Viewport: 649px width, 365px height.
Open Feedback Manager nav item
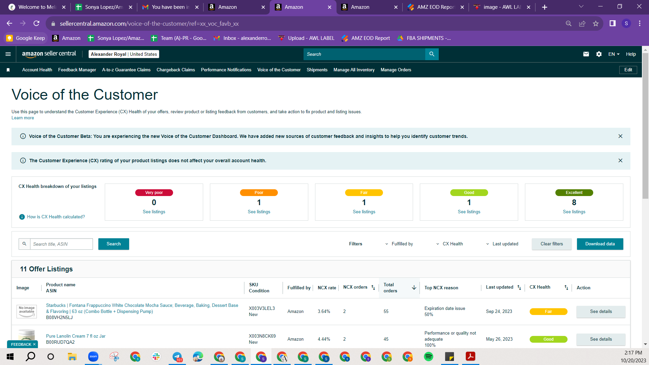coord(77,70)
